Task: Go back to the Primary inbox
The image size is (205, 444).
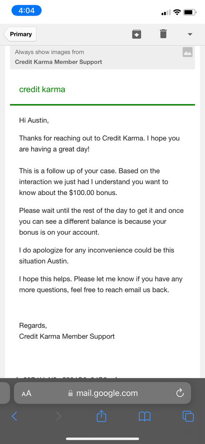Action: point(20,34)
